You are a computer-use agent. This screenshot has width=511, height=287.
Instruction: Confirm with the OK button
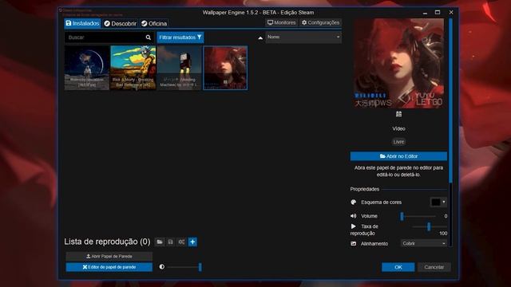(x=398, y=267)
